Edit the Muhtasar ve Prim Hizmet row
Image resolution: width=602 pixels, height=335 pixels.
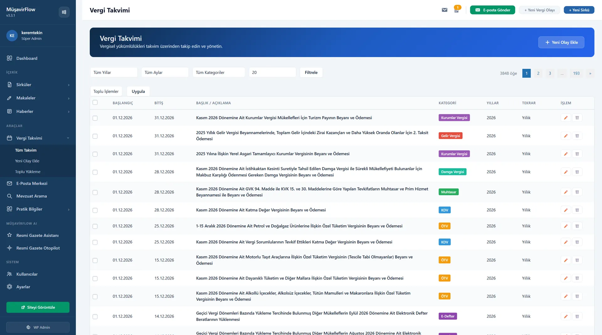pyautogui.click(x=566, y=192)
